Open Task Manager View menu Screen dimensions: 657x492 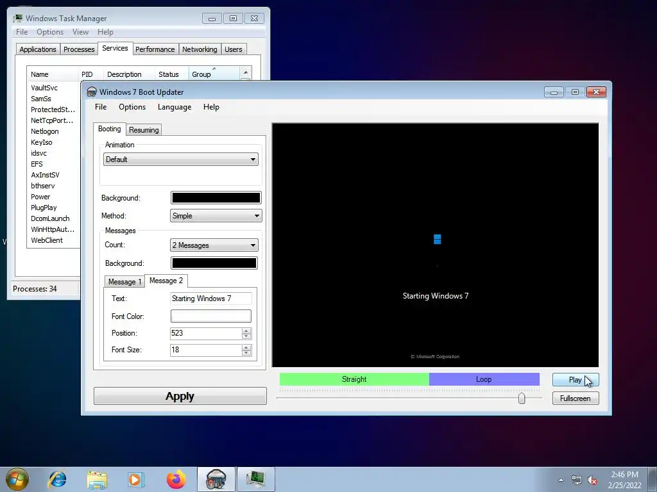click(80, 32)
